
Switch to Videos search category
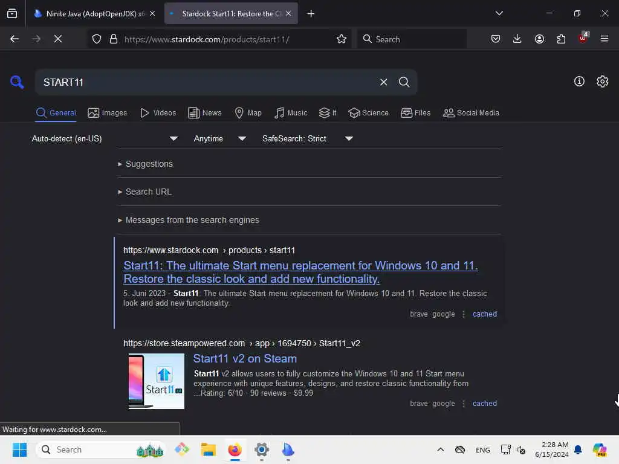point(158,113)
